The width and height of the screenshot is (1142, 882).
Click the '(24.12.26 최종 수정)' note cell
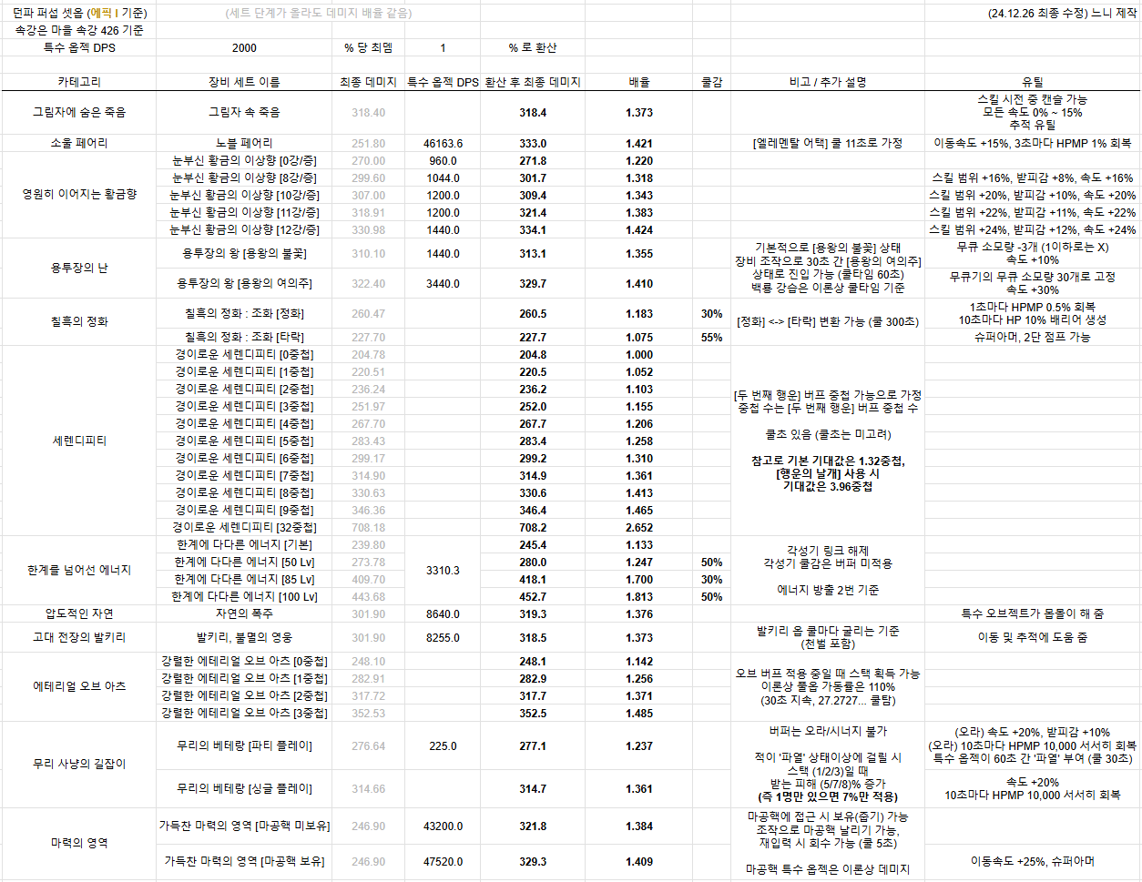[x=1061, y=14]
